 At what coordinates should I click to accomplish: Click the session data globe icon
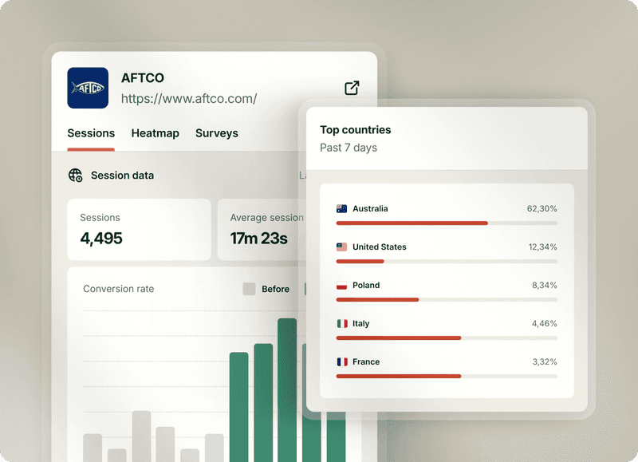[x=76, y=176]
